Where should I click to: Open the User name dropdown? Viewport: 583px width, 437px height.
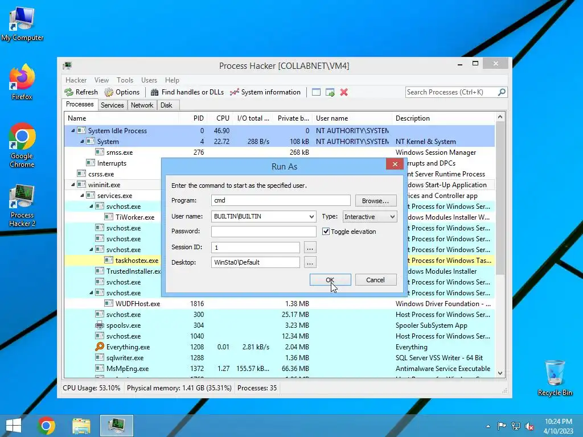coord(311,216)
